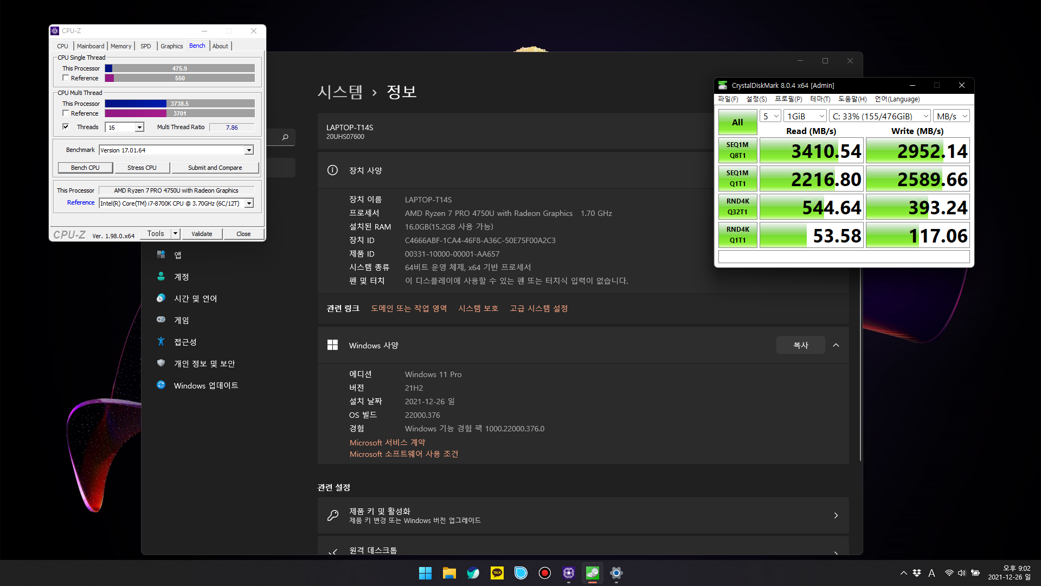Open 제품 키 및 활성화 settings row

point(583,515)
